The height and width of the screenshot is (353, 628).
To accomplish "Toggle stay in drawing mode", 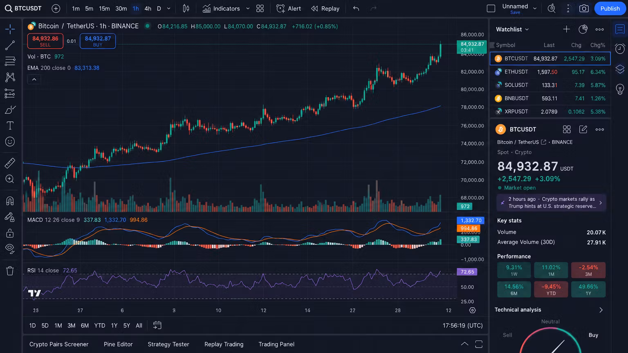I will (10, 217).
